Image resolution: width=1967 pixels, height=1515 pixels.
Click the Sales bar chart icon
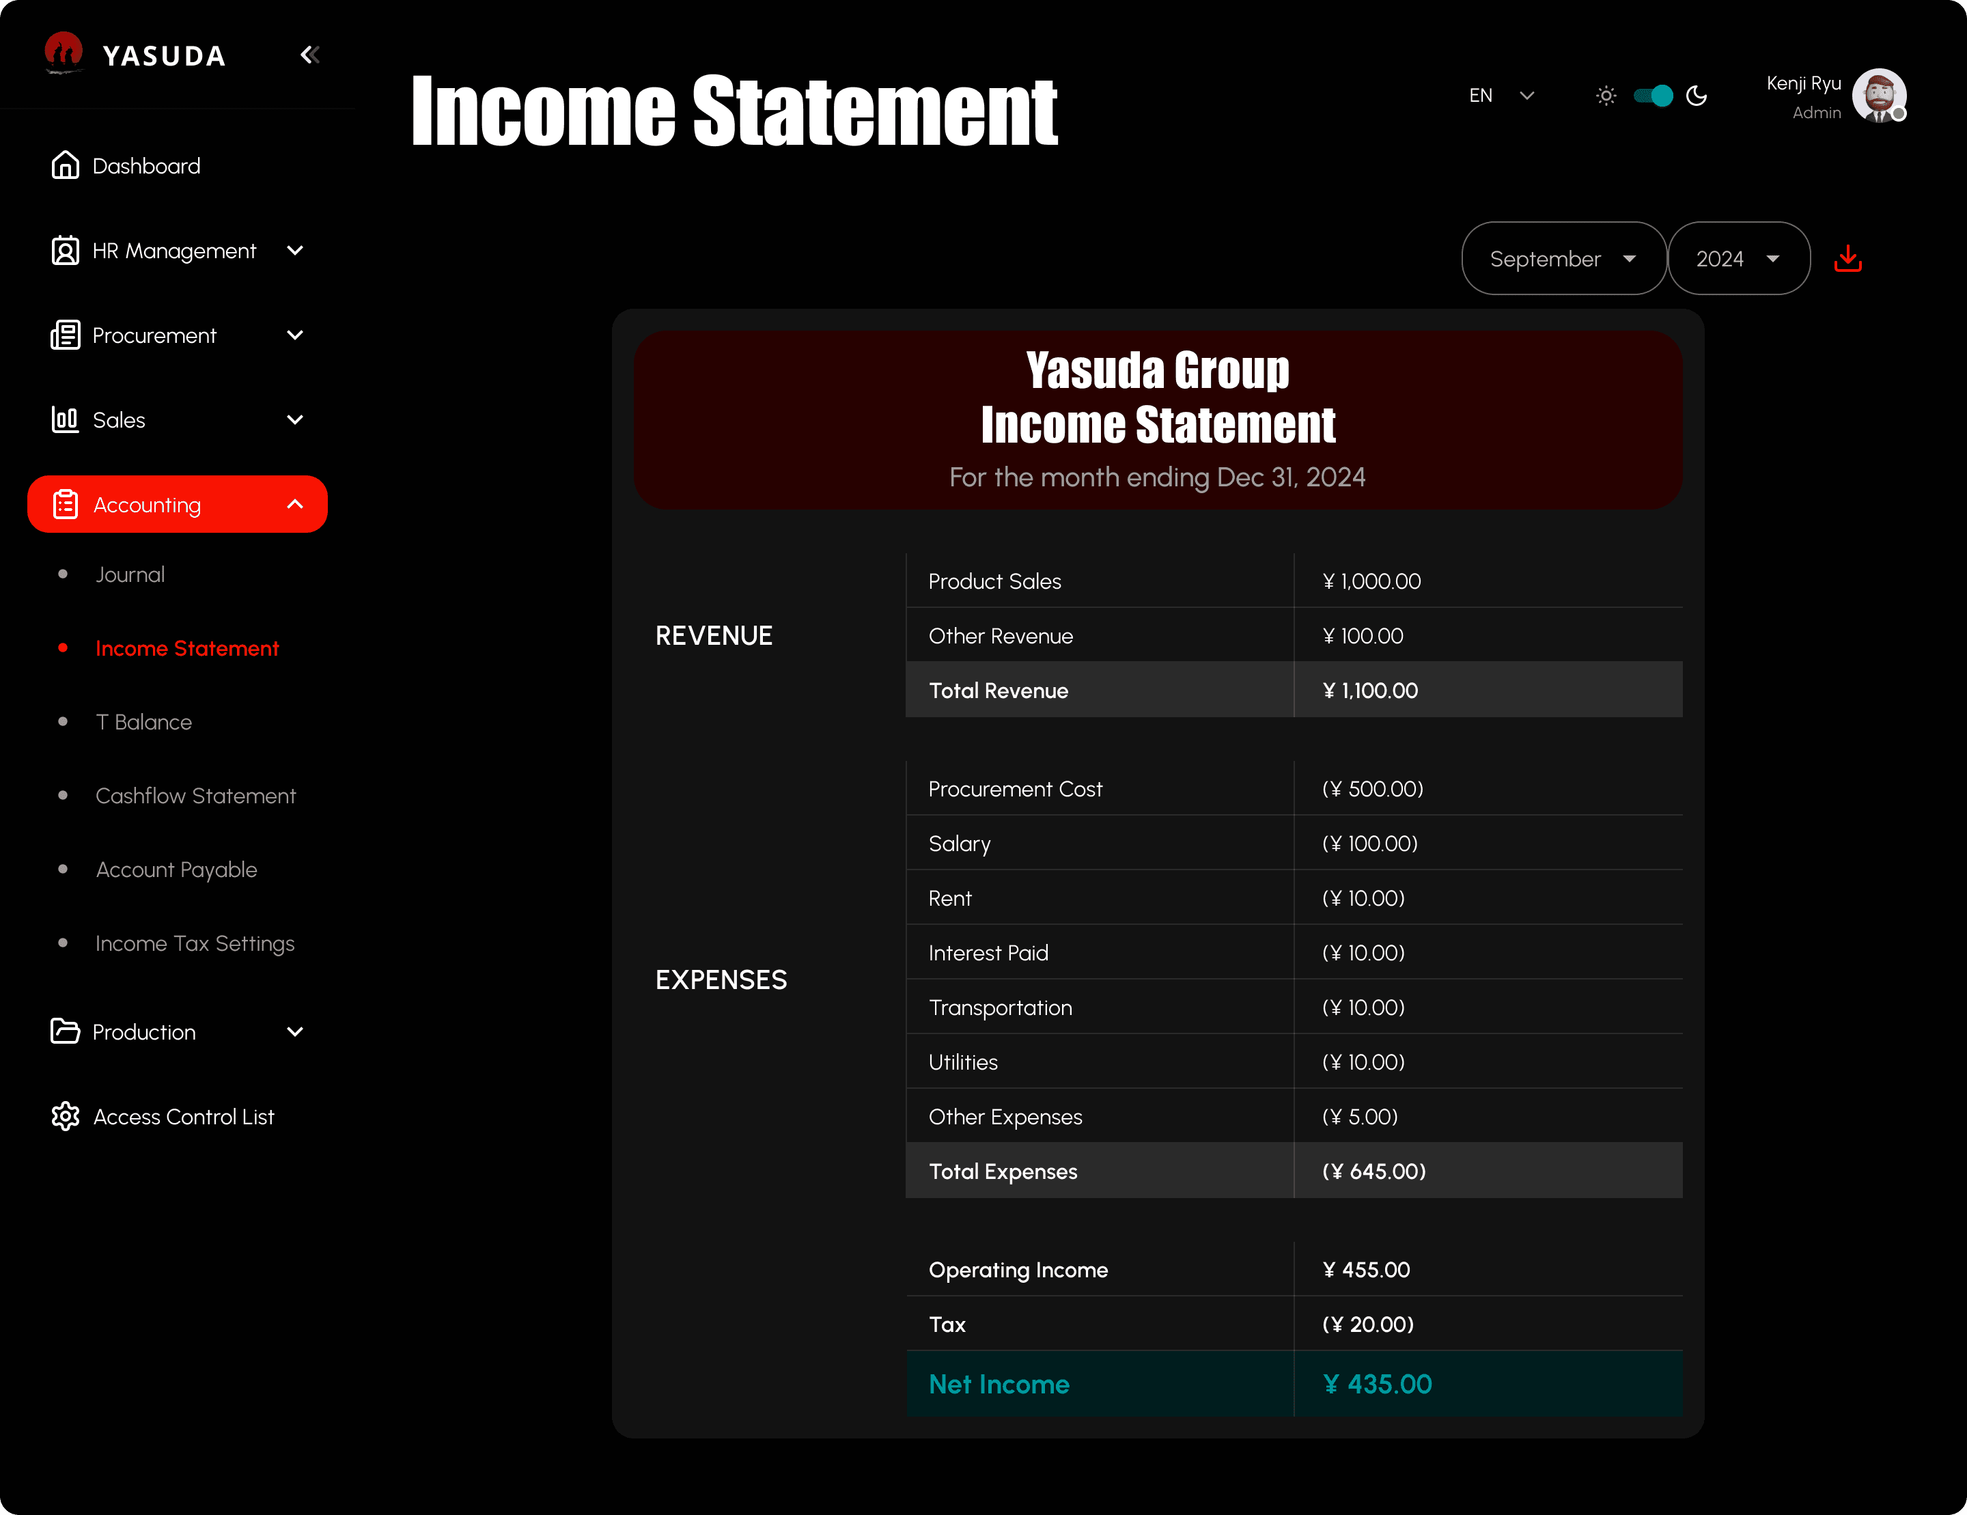[65, 419]
